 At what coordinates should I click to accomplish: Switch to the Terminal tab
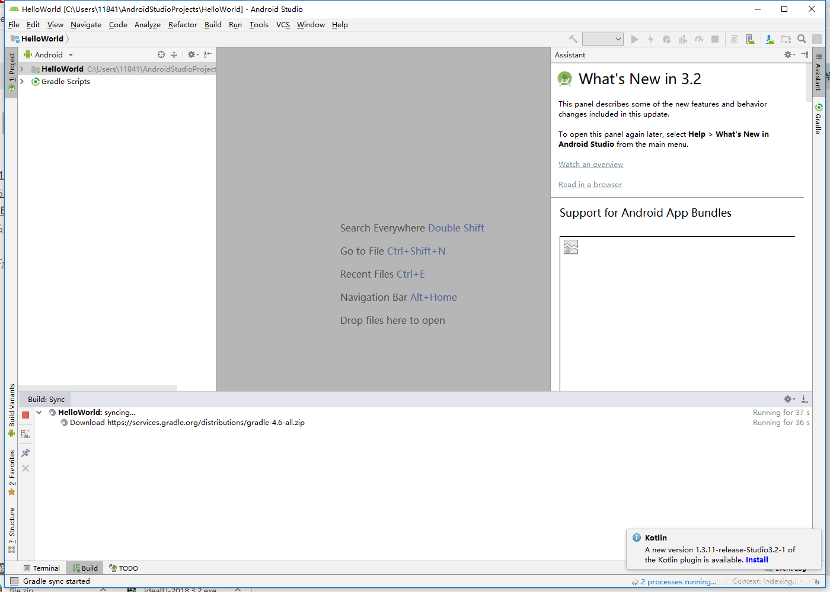(x=41, y=568)
